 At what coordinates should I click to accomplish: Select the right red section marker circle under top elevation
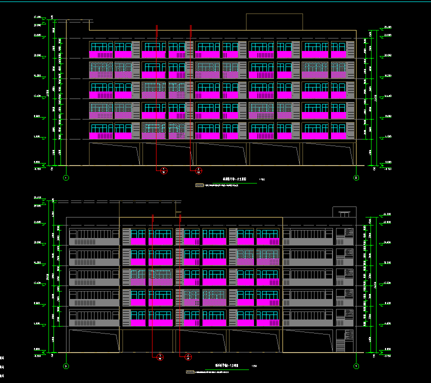pos(198,171)
